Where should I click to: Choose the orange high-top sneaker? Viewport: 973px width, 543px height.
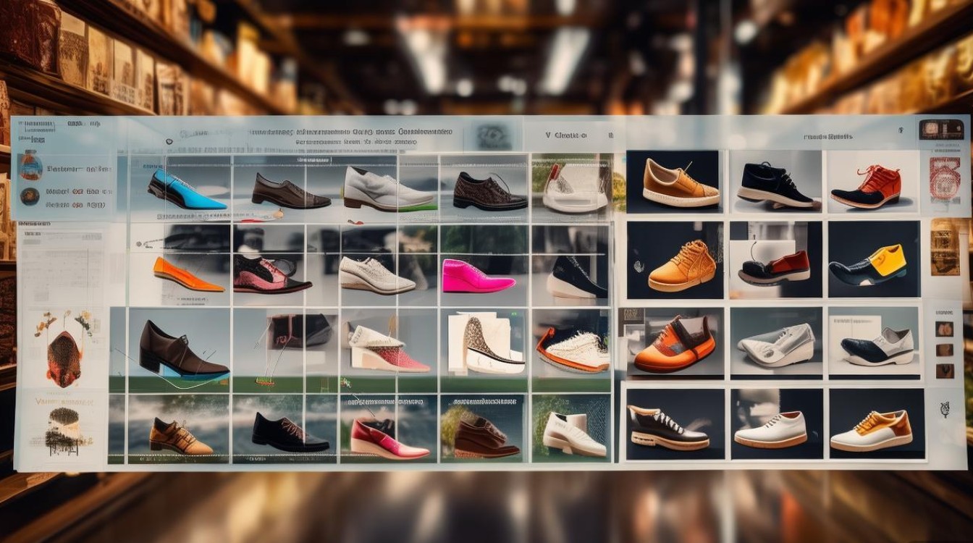click(681, 265)
